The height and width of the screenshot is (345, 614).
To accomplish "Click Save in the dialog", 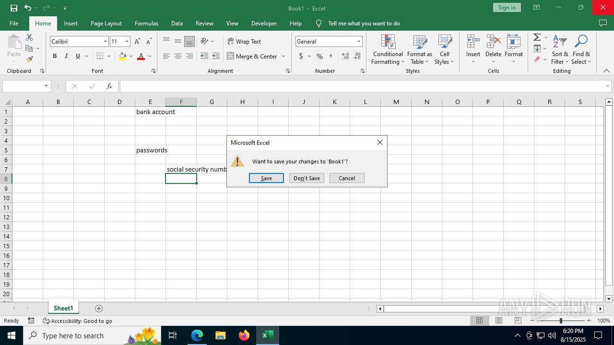I will (266, 178).
